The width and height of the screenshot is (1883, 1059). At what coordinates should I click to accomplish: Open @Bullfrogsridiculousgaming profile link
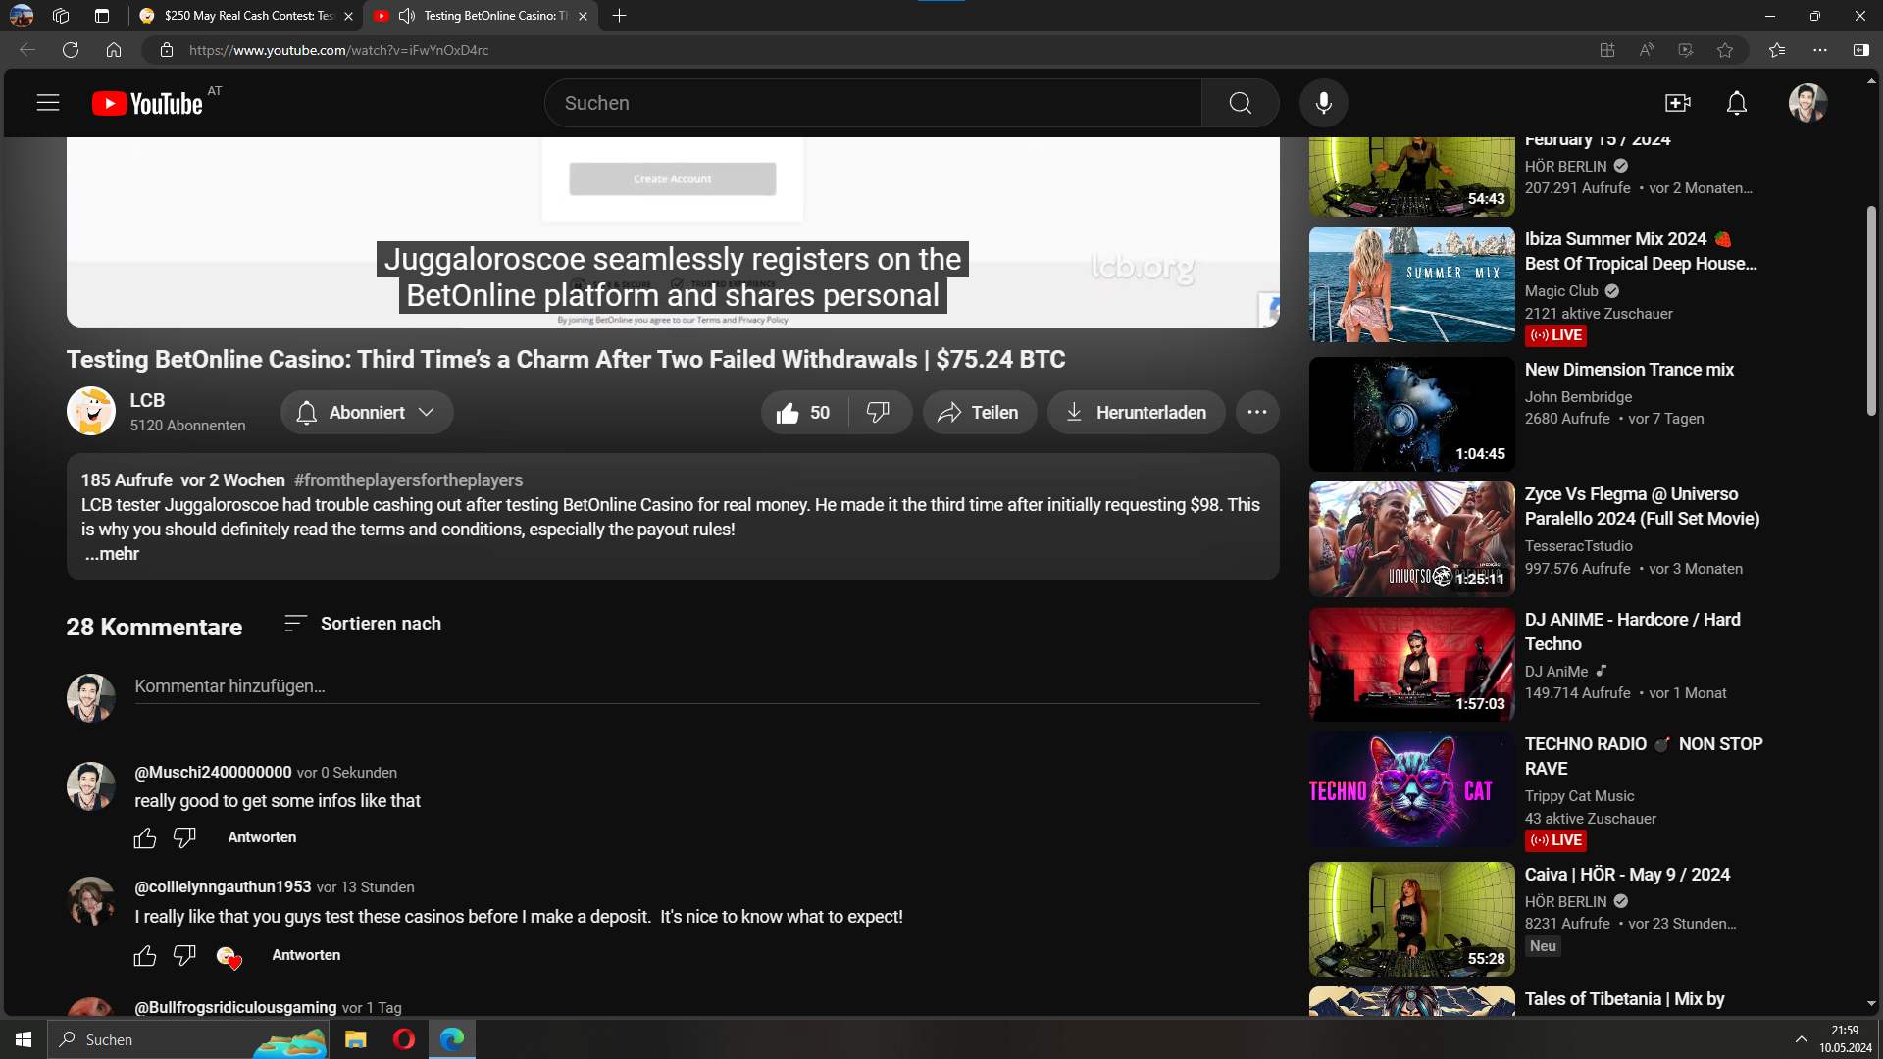(235, 1007)
